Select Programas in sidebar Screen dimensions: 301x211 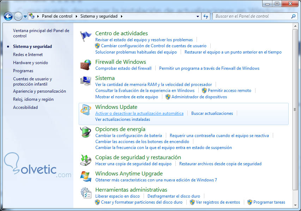(23, 71)
